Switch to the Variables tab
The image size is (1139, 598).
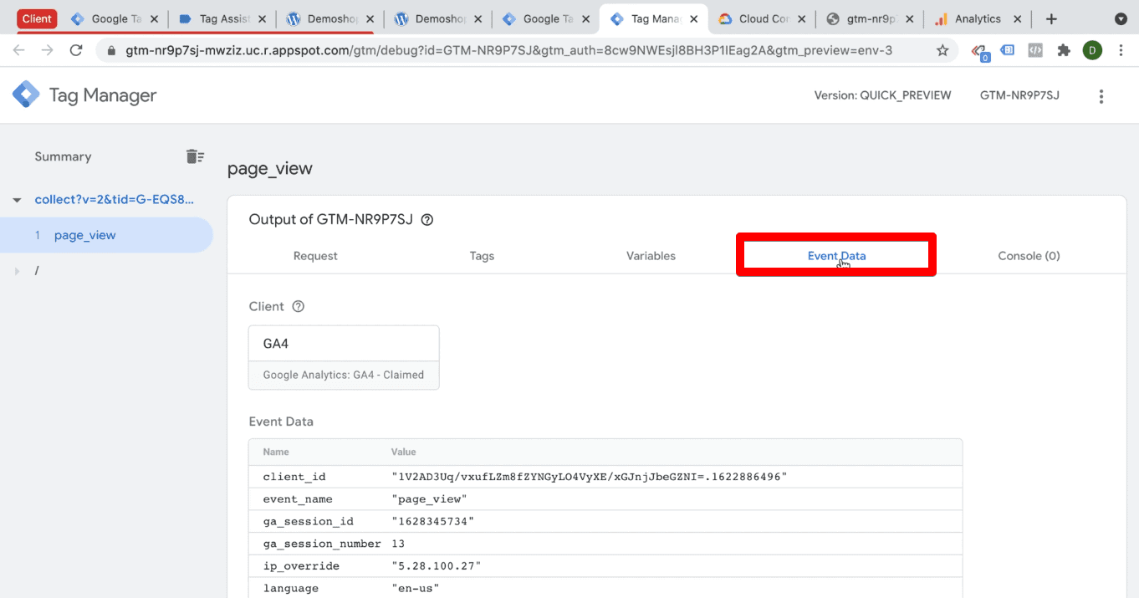pyautogui.click(x=651, y=255)
